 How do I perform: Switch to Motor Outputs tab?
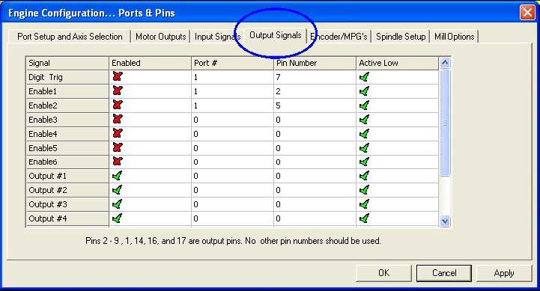click(160, 37)
